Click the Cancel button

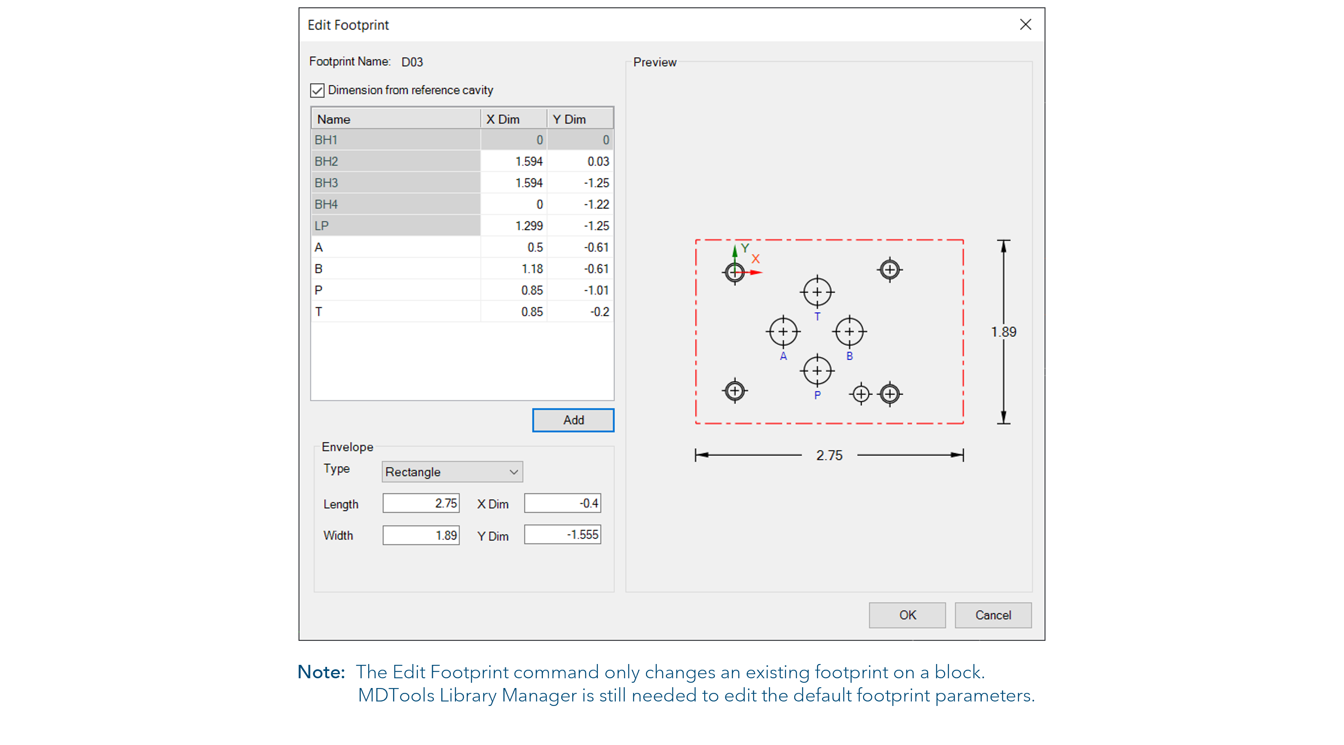(x=993, y=615)
